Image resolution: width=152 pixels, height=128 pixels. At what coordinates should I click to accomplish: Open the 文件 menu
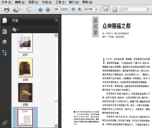(6, 2)
